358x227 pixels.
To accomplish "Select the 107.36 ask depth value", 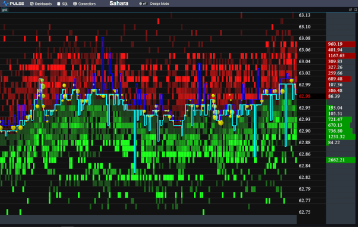I will 335,85.
